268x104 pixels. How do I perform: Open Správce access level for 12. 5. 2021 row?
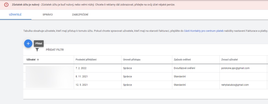point(127,85)
